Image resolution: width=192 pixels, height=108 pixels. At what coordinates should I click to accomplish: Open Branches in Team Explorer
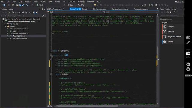pyautogui.click(x=171, y=31)
